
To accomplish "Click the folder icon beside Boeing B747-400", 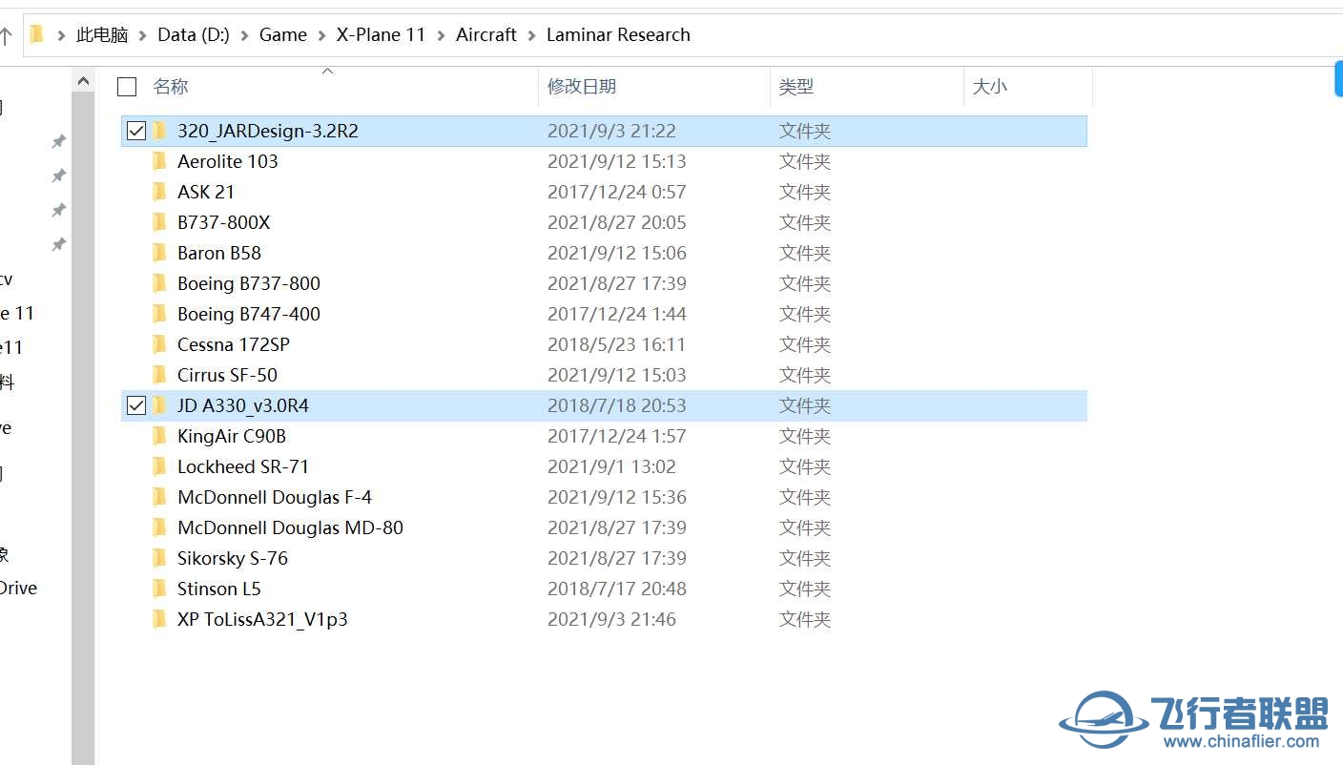I will click(x=160, y=314).
